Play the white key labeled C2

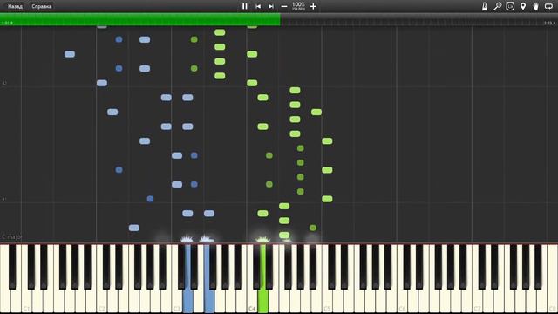(102, 301)
